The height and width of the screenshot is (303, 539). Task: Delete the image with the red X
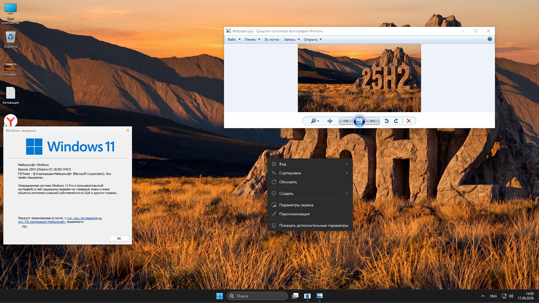tap(409, 121)
